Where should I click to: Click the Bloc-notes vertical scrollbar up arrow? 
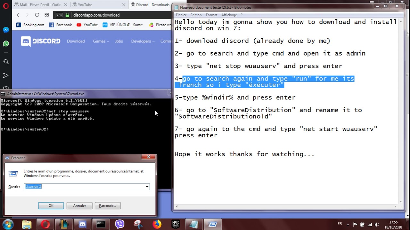click(x=400, y=21)
